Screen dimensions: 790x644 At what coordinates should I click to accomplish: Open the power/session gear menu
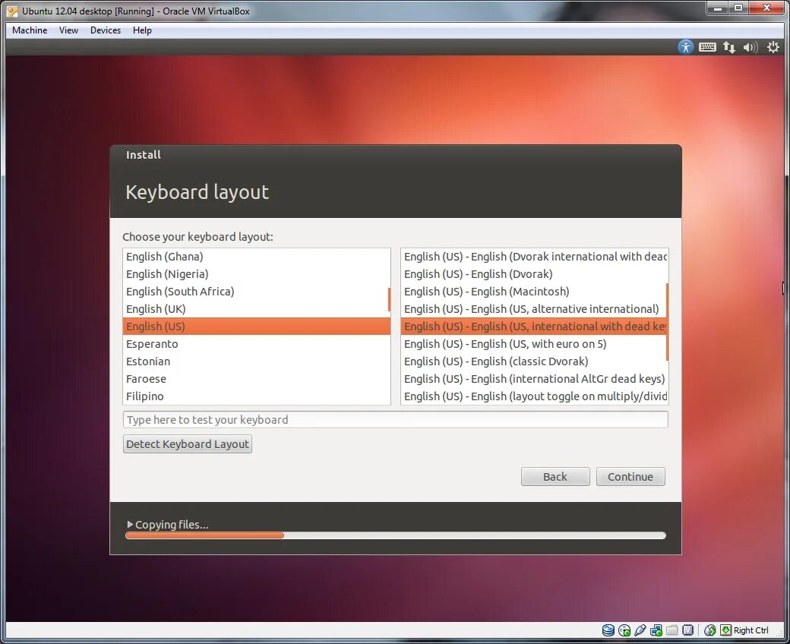tap(773, 47)
